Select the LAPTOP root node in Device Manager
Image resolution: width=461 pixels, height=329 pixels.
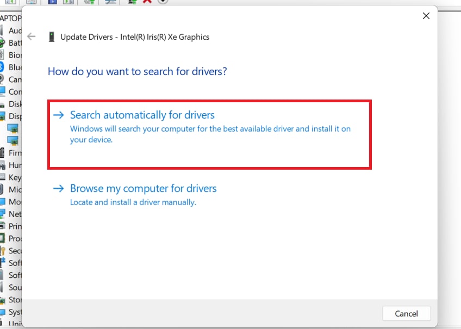10,18
